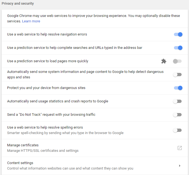
Task: Turn off the dangerous sites protection toggle
Action: tap(178, 88)
